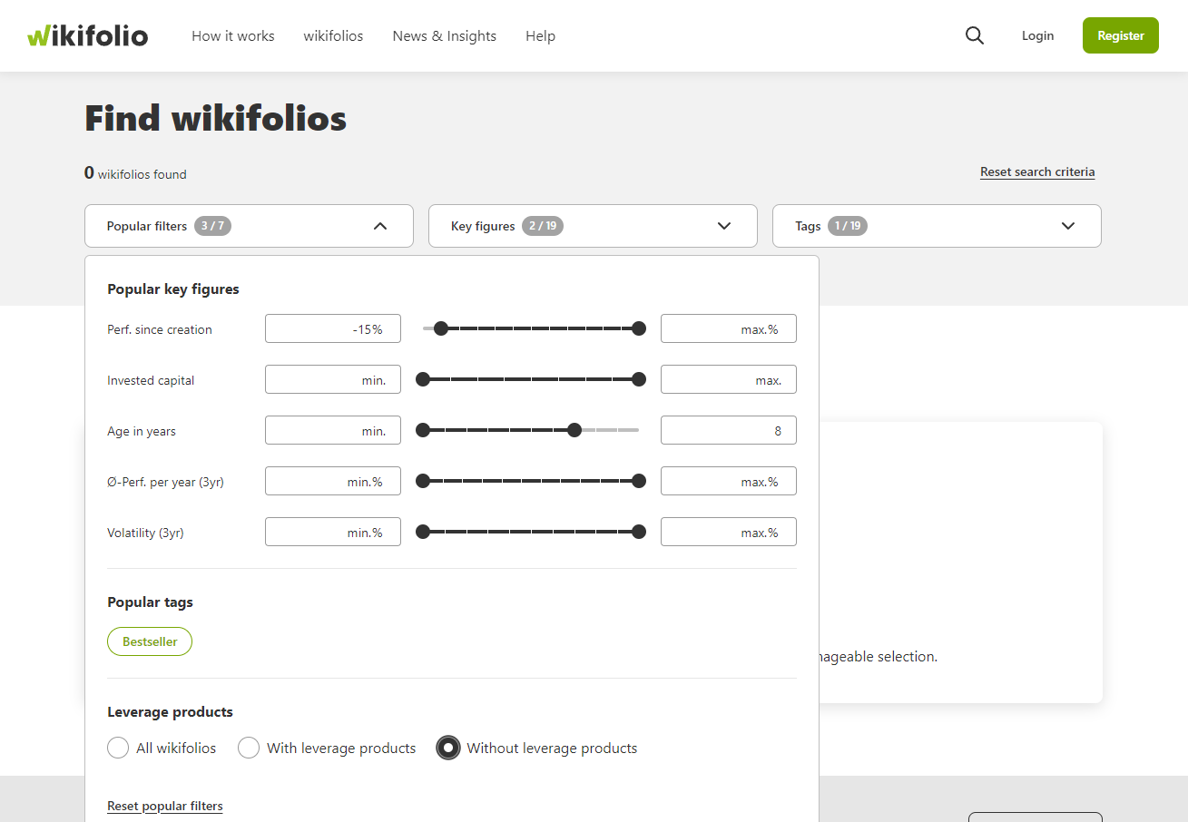Click Ø-Perf. per year left slider handle

pyautogui.click(x=423, y=481)
